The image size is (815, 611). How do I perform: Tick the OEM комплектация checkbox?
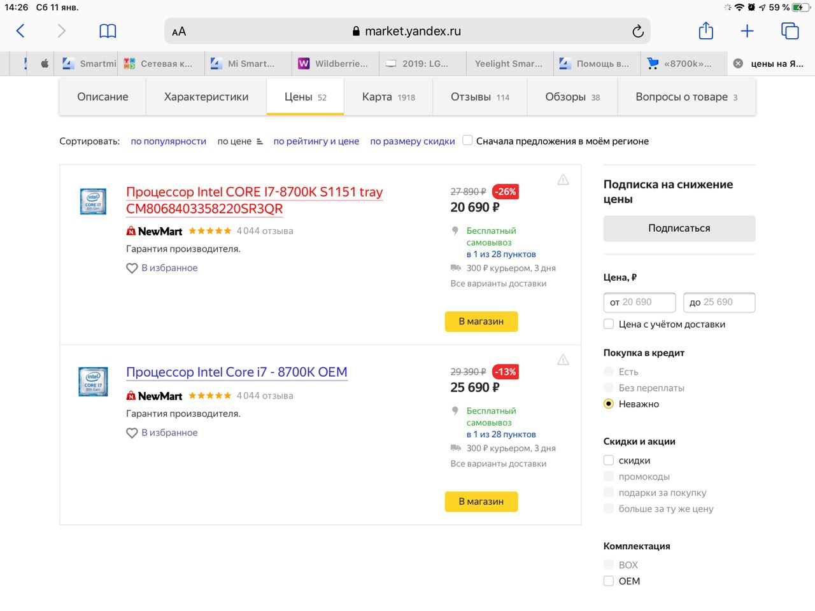[x=609, y=580]
